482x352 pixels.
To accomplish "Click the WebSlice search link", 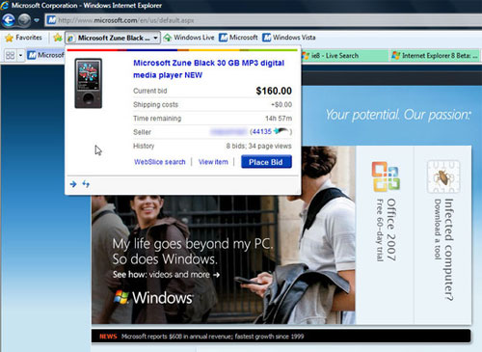I will tap(160, 162).
